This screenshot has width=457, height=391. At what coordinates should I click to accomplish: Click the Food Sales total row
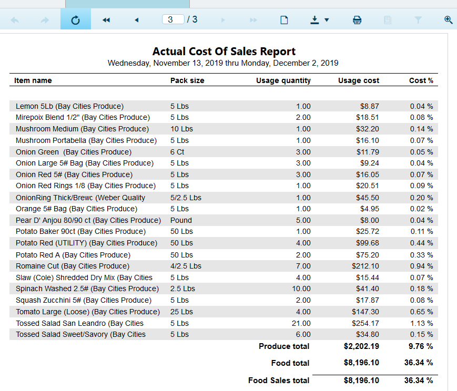pyautogui.click(x=279, y=380)
